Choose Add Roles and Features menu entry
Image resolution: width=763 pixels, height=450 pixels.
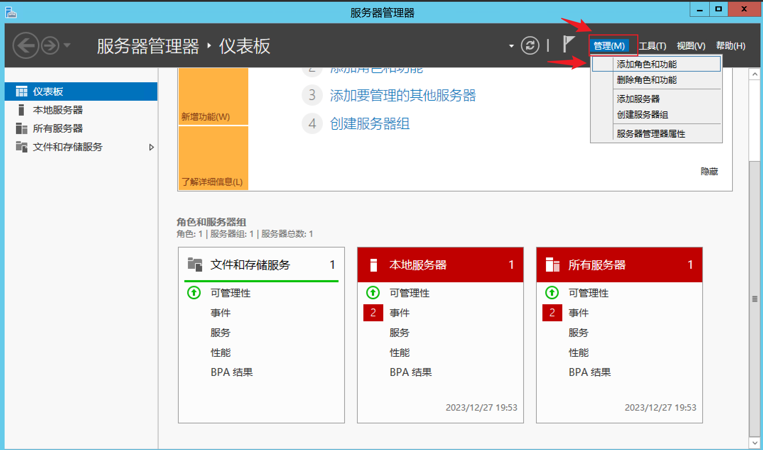point(646,64)
